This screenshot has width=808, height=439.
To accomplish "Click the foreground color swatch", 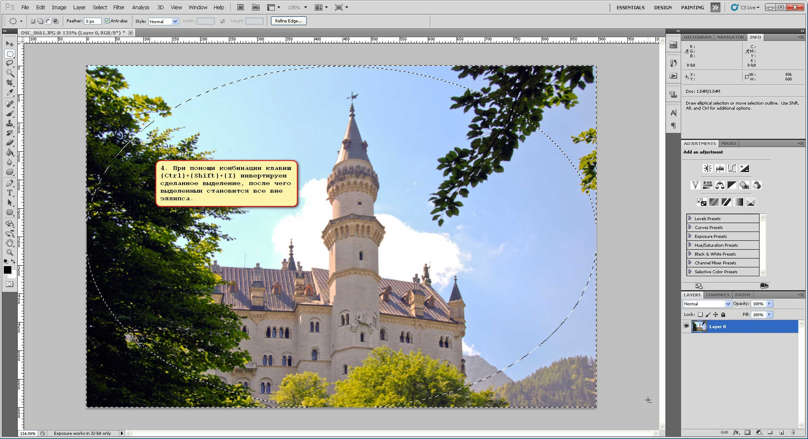I will 8,270.
